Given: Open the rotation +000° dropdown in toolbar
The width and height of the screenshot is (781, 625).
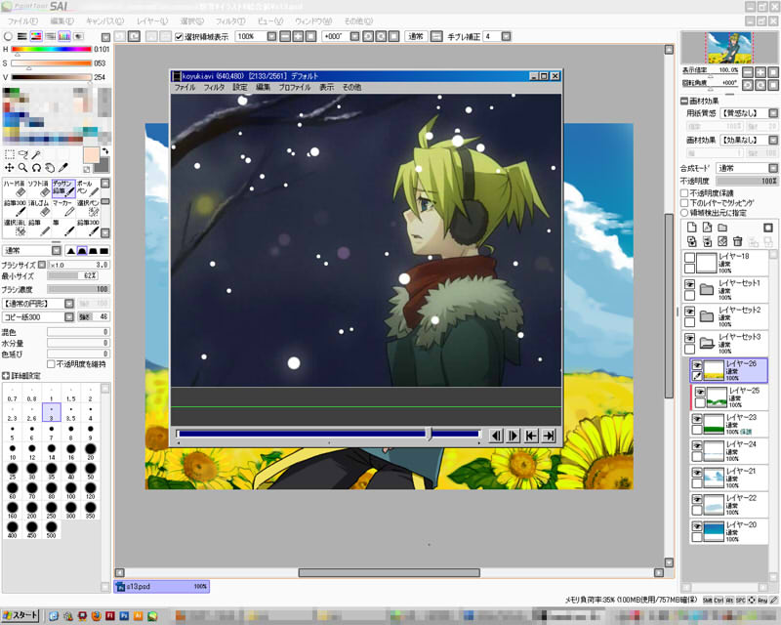Looking at the screenshot, I should pos(354,36).
